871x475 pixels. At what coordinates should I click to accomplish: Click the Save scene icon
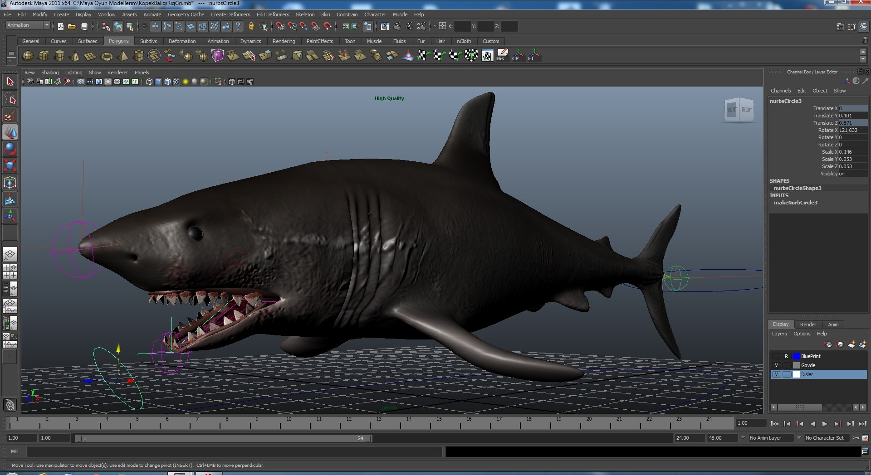[x=84, y=26]
